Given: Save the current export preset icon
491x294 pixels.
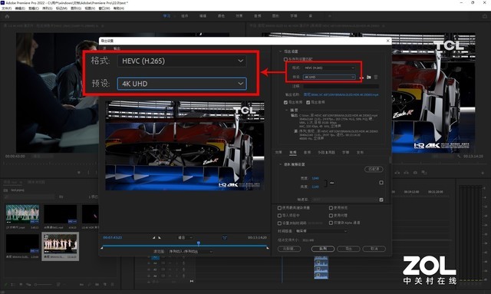Looking at the screenshot, I should [x=361, y=77].
